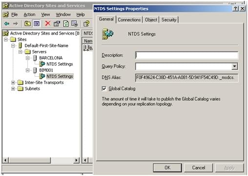Switch to the Connections tab
Screen dimensions: 248x176
pyautogui.click(x=129, y=20)
